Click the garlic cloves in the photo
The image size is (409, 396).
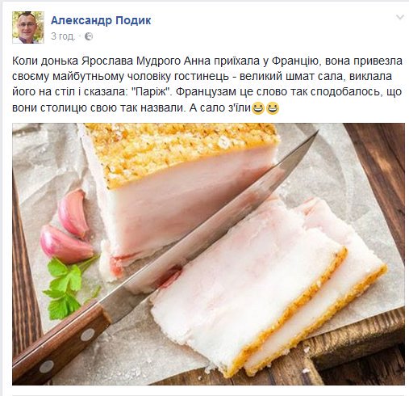click(67, 228)
